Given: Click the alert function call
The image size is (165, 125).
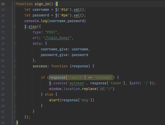Looking at the screenshot, I should pyautogui.click(x=54, y=100).
